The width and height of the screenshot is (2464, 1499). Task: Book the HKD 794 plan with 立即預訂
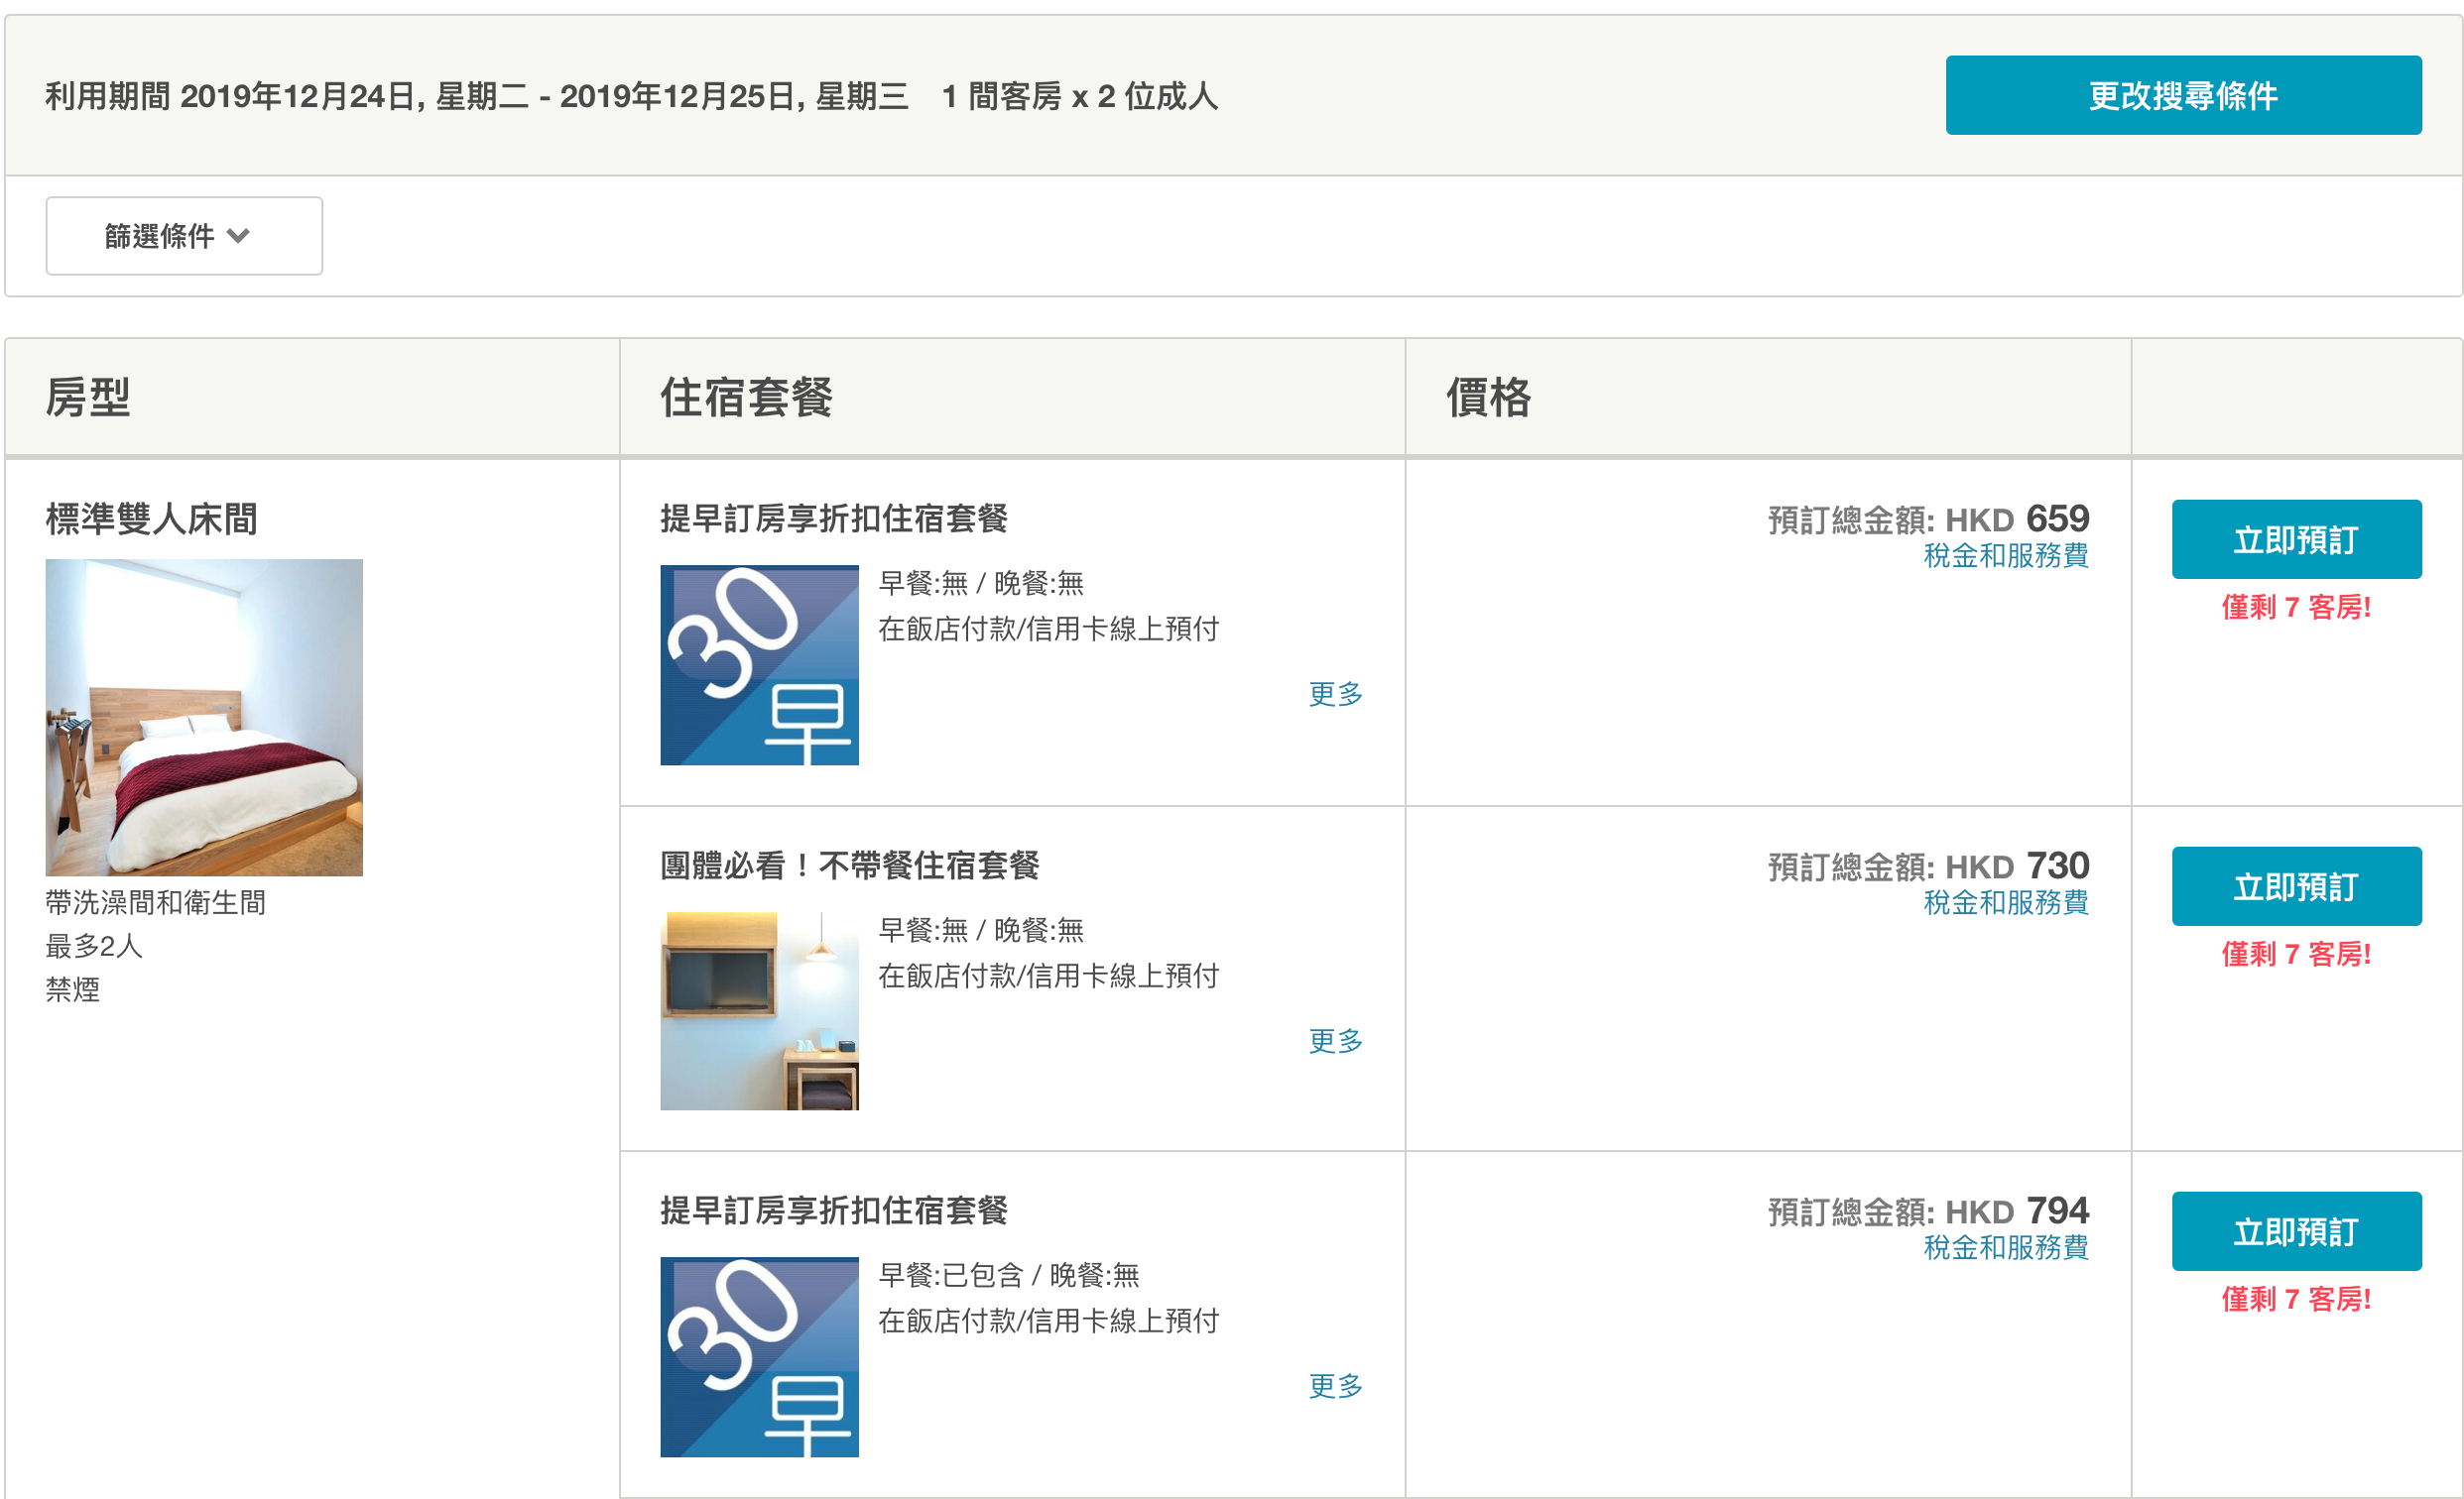point(2296,1231)
